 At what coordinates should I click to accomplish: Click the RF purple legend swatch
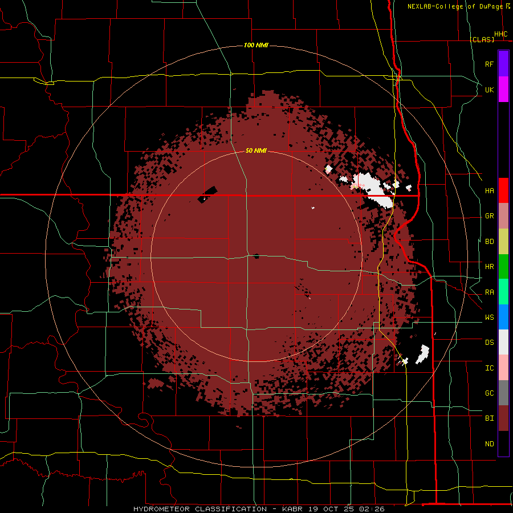tap(503, 64)
